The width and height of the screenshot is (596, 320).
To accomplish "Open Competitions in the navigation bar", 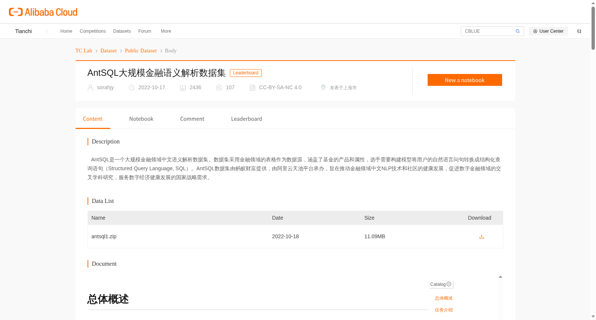I will click(93, 31).
